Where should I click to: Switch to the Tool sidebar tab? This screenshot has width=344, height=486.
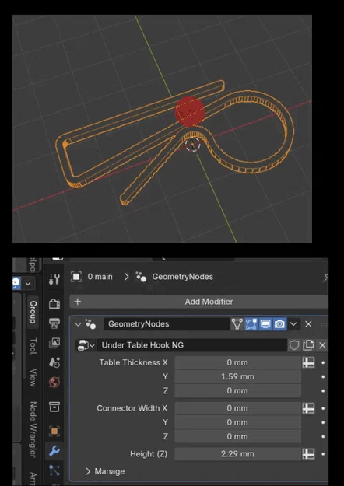pyautogui.click(x=33, y=346)
